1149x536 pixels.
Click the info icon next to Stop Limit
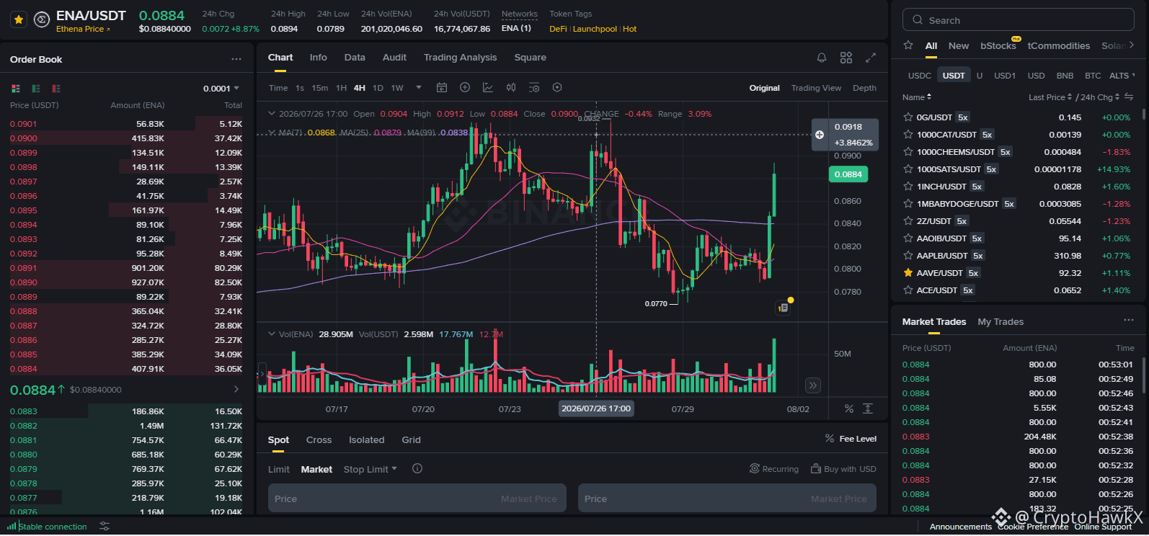pos(417,468)
